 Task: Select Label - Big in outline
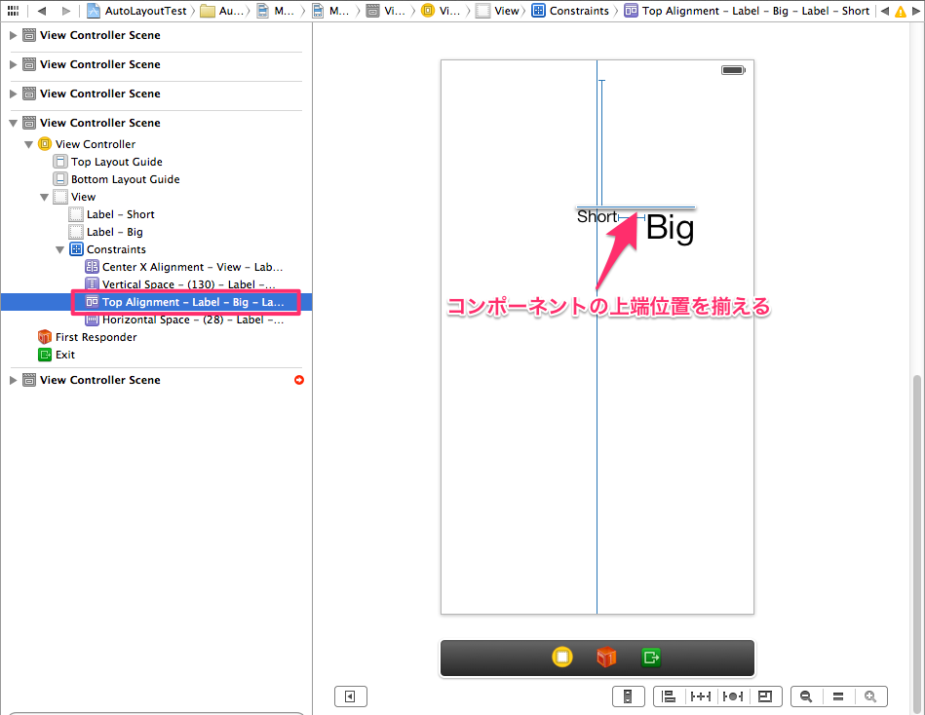coord(114,232)
